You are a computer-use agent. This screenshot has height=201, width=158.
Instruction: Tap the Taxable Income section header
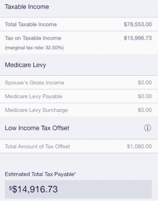point(27,7)
